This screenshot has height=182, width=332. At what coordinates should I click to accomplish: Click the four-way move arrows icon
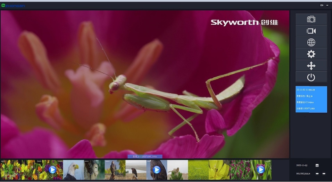pos(311,66)
